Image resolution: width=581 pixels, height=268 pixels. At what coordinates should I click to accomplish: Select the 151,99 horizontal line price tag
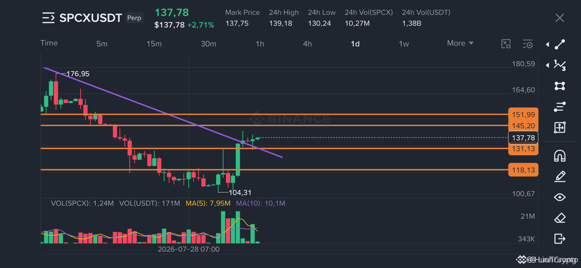[523, 115]
